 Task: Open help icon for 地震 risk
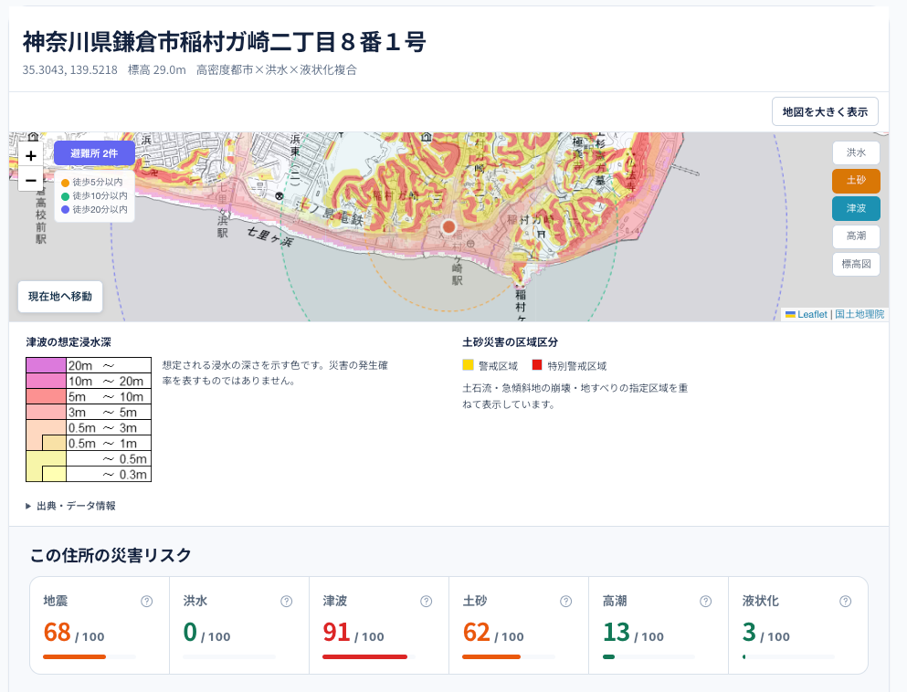tap(147, 602)
